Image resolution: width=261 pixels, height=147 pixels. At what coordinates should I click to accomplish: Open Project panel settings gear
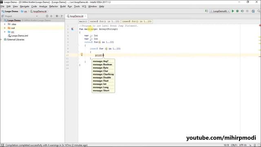[x=57, y=16]
